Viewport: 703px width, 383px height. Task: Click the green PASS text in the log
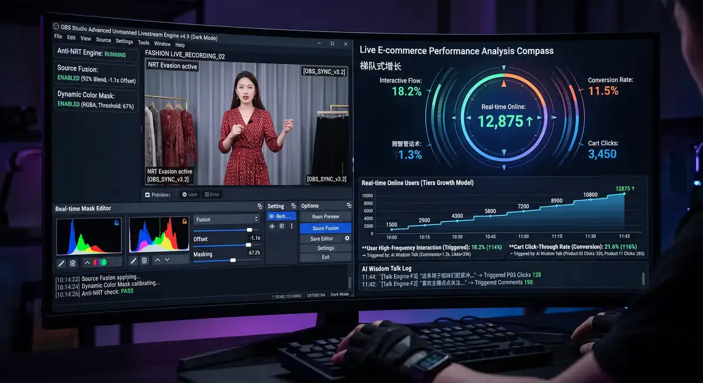pos(127,291)
